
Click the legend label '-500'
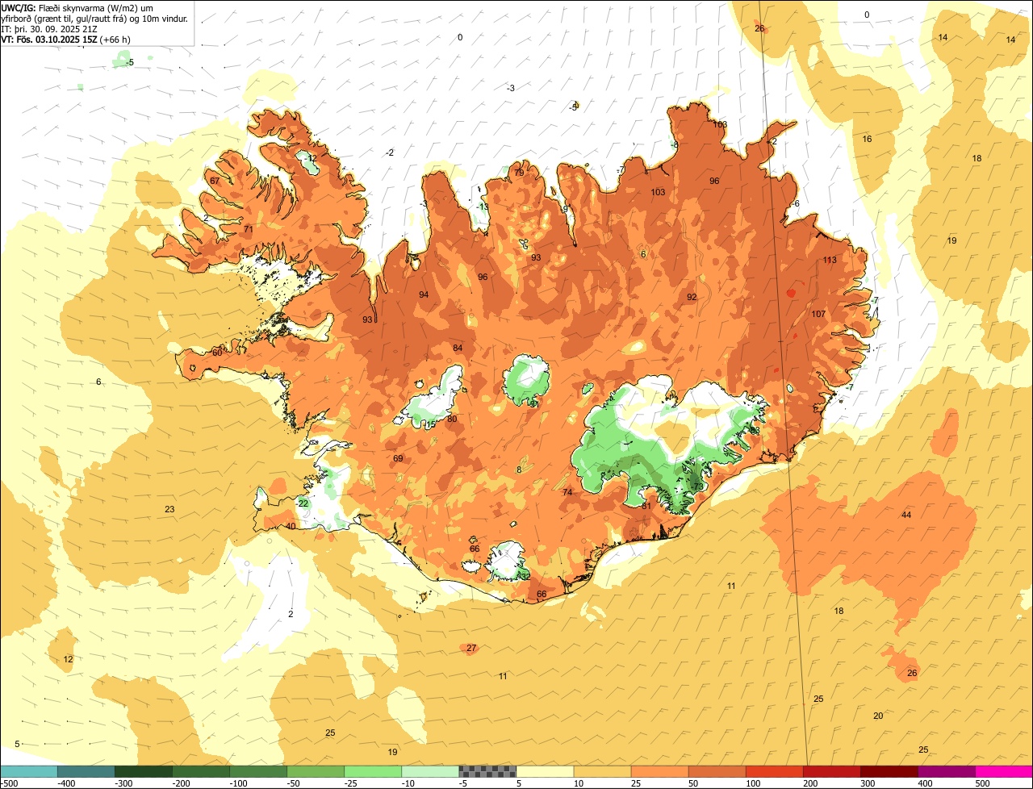(8, 783)
